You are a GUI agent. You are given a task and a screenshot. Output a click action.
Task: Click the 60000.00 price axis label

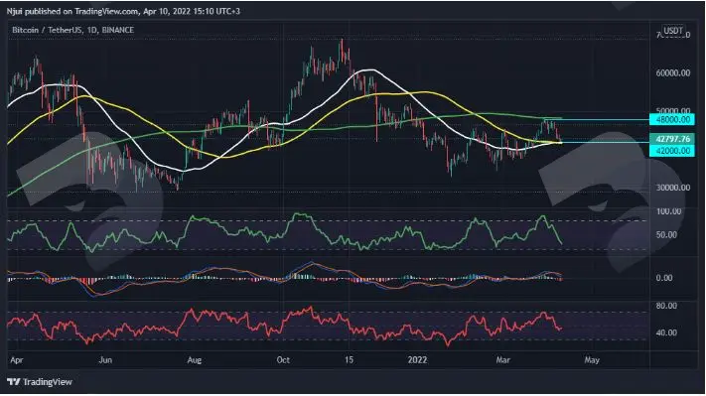pos(673,72)
